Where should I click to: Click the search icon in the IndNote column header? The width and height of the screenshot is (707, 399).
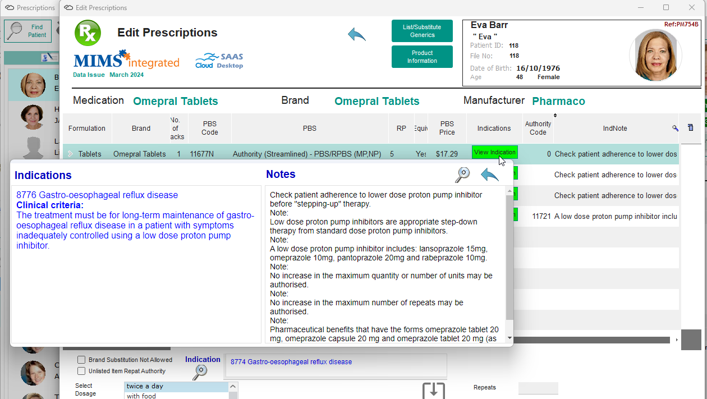pos(675,129)
